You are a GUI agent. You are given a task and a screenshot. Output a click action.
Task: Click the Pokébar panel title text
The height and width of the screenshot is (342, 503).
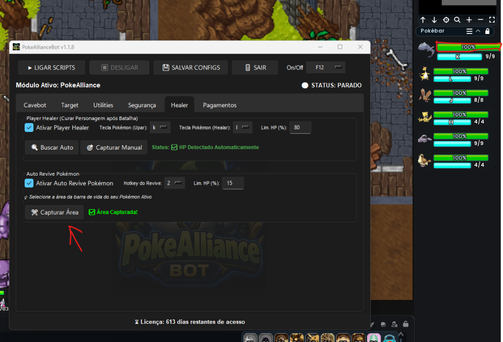[432, 31]
